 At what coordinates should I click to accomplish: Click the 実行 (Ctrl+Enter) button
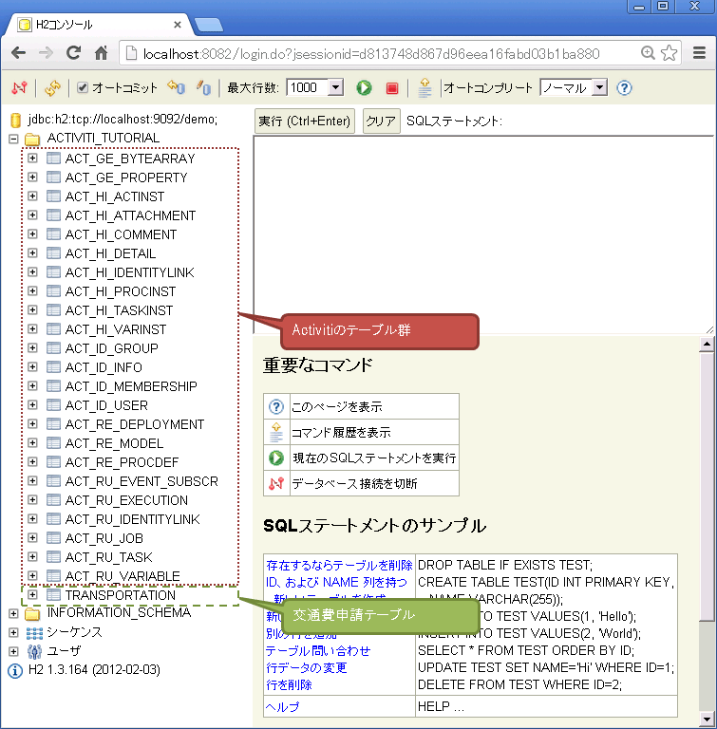coord(305,121)
